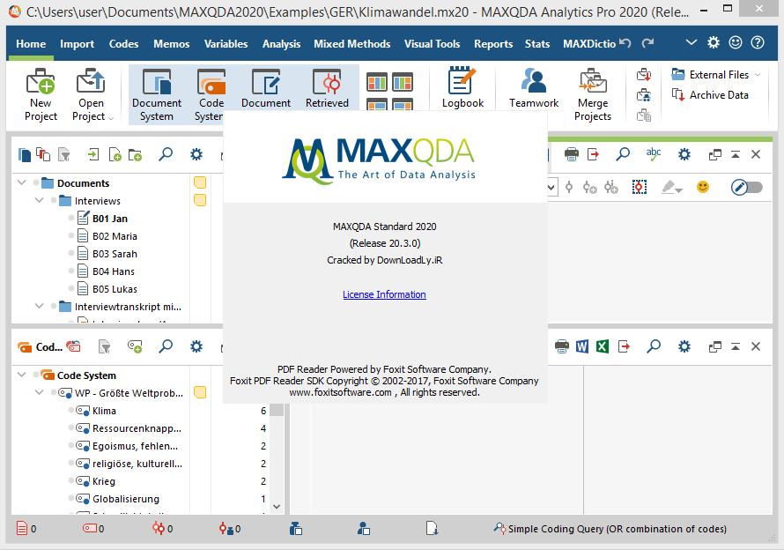Collapse the ribbon with the chevron
Viewport: 784px width, 550px height.
pos(691,42)
